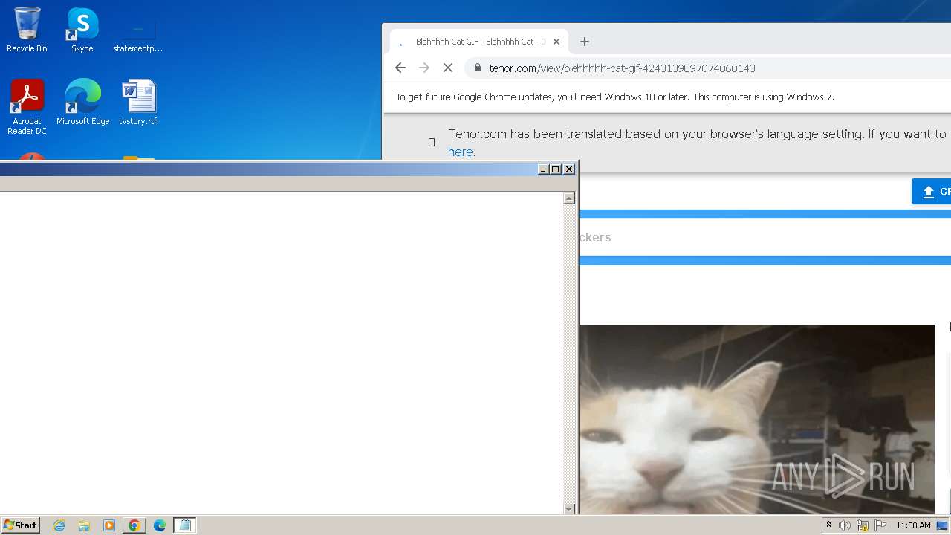The image size is (951, 535).
Task: Open the volume control in the tray
Action: 845,525
